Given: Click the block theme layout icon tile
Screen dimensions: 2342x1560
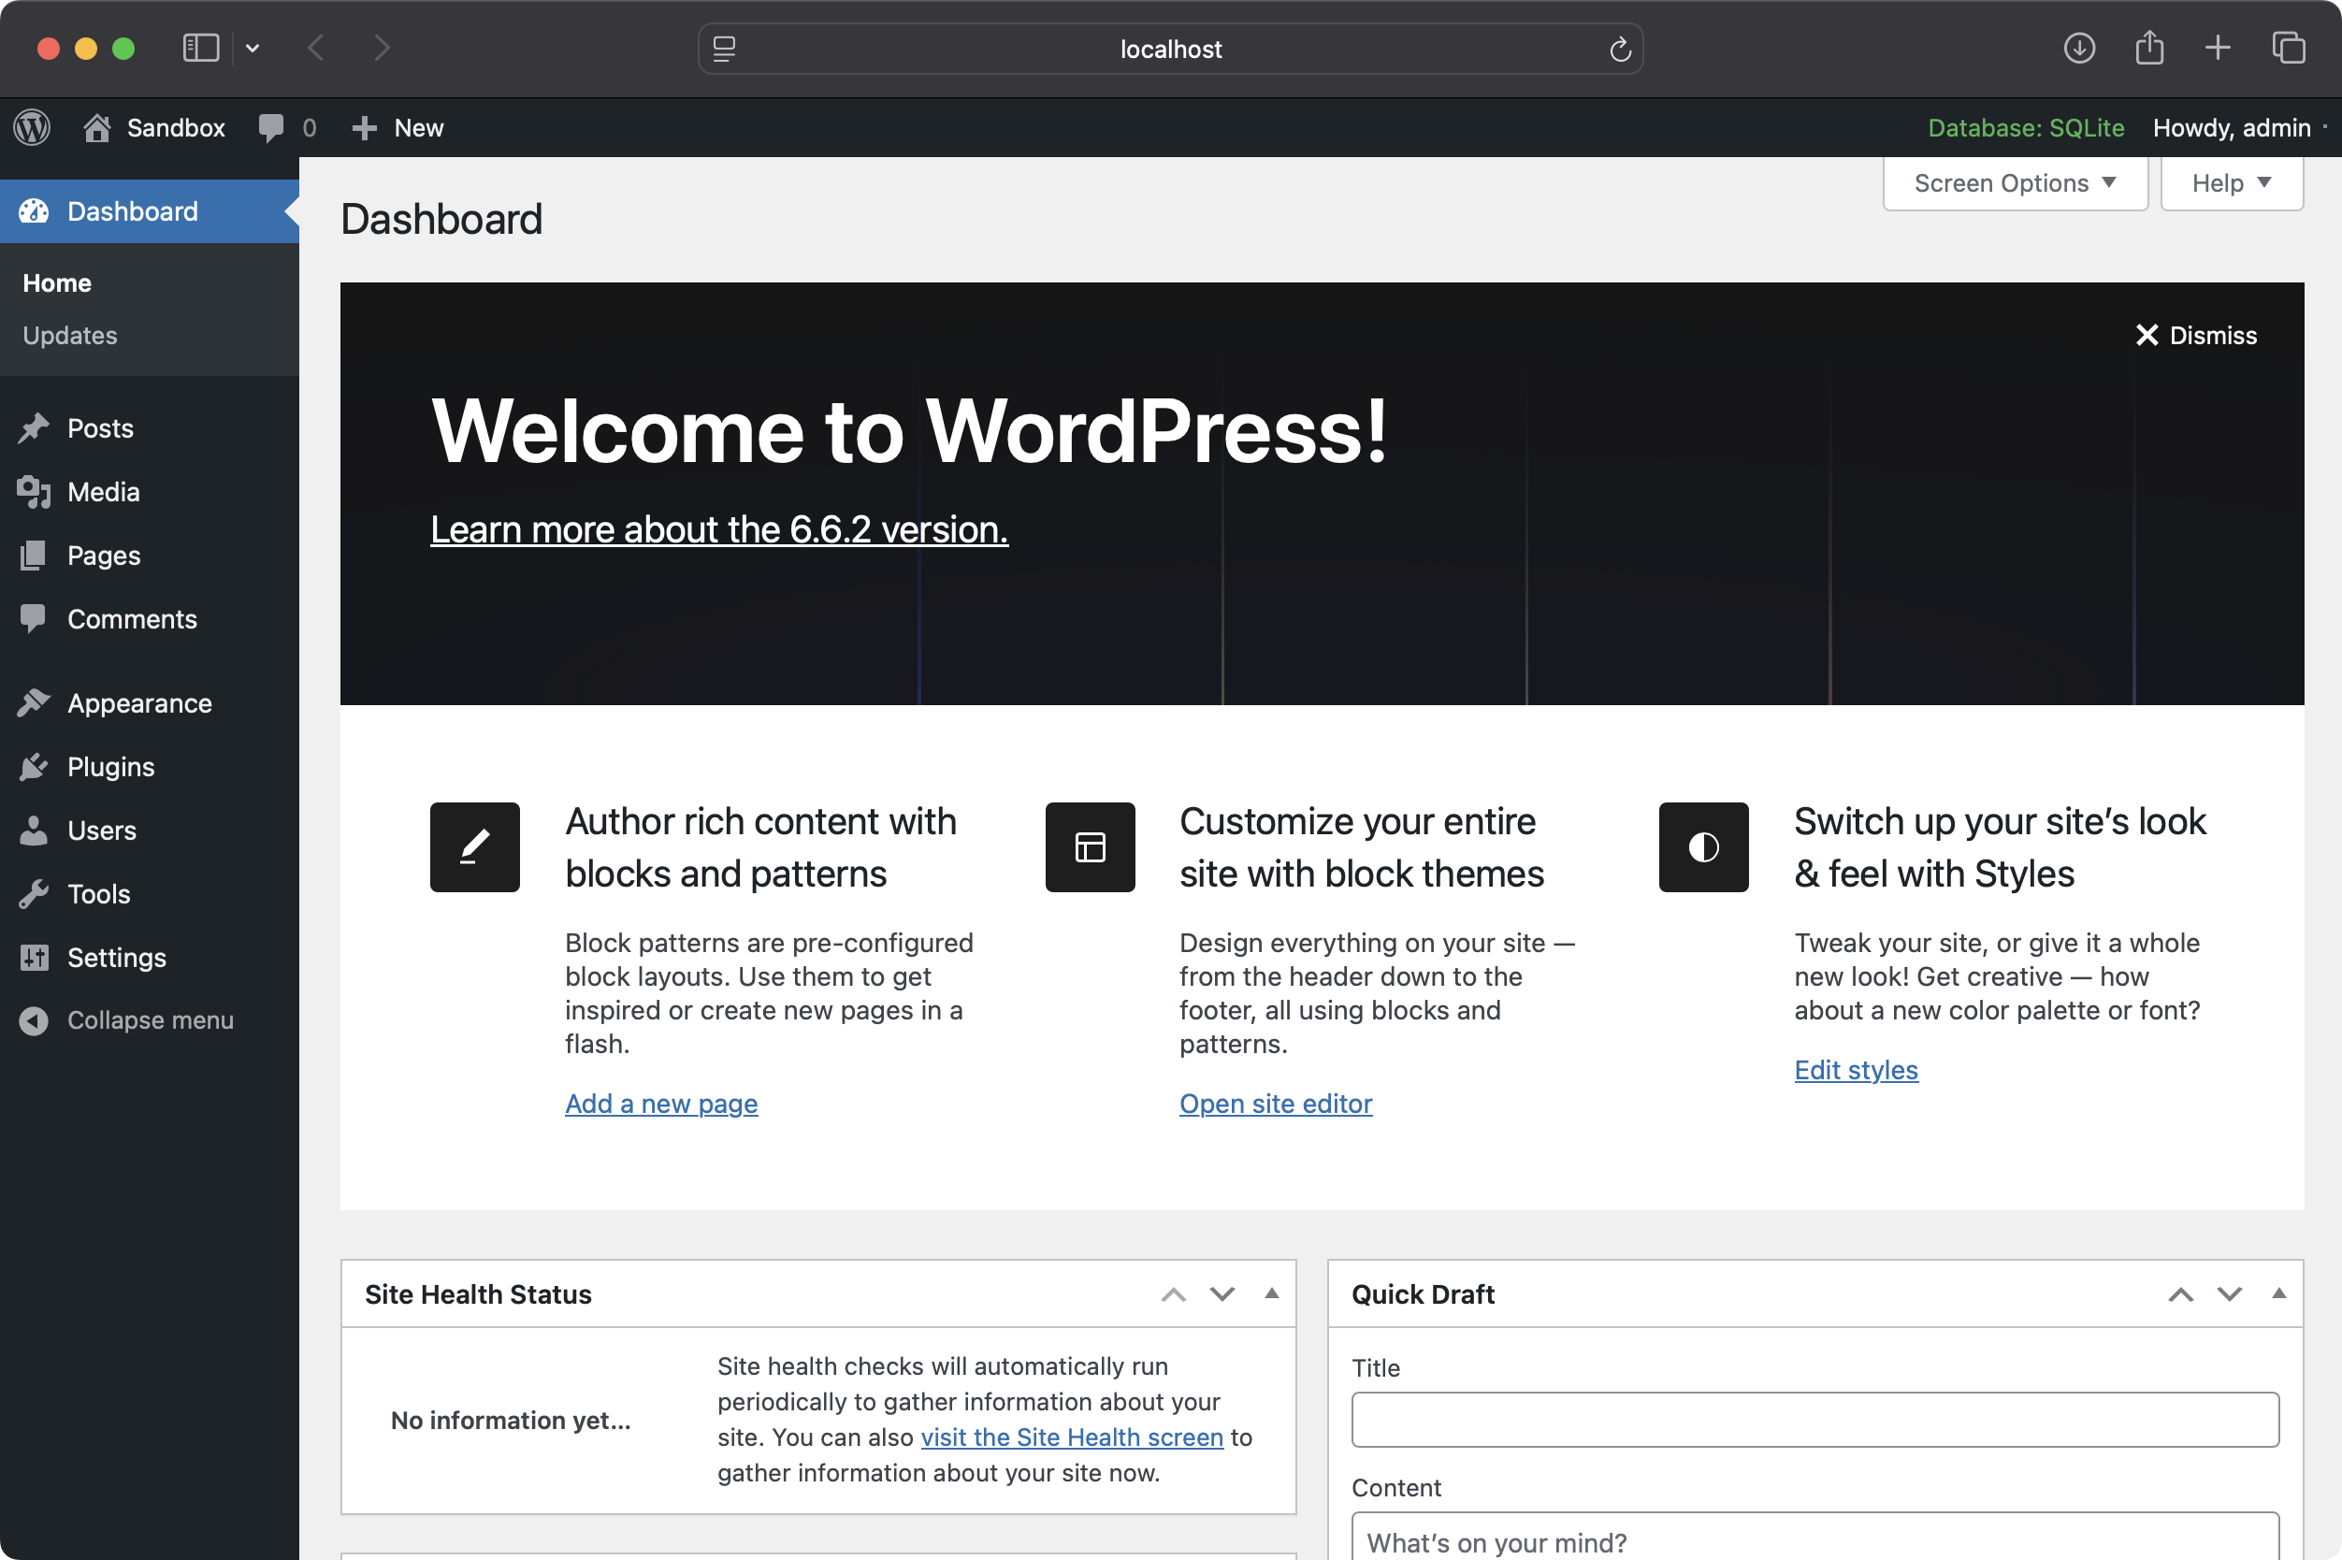Looking at the screenshot, I should (1090, 846).
